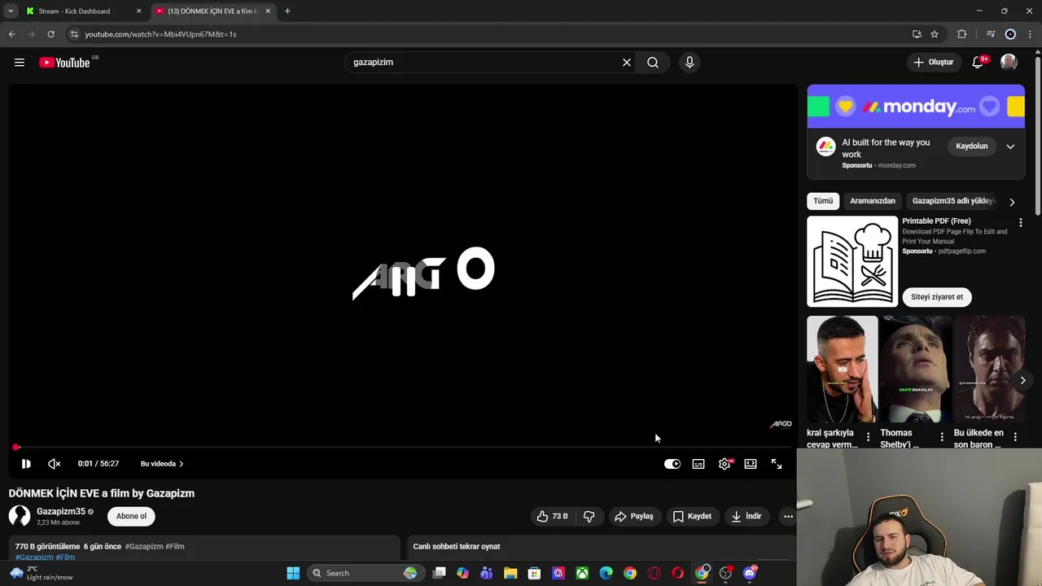The height and width of the screenshot is (586, 1042).
Task: Open kral şarkıyla cevap verm short
Action: click(x=843, y=370)
